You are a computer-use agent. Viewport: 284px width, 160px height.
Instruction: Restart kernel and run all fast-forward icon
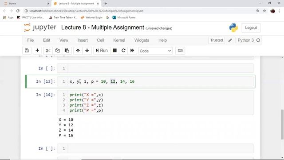coord(132,51)
